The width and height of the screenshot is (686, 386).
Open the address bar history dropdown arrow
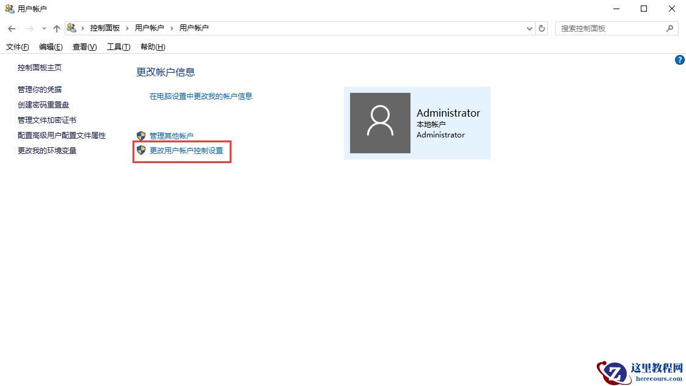click(530, 28)
